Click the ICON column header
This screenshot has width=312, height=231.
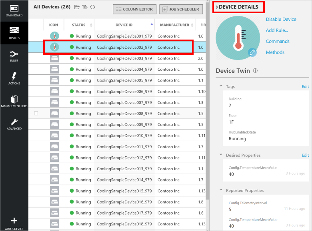54,25
